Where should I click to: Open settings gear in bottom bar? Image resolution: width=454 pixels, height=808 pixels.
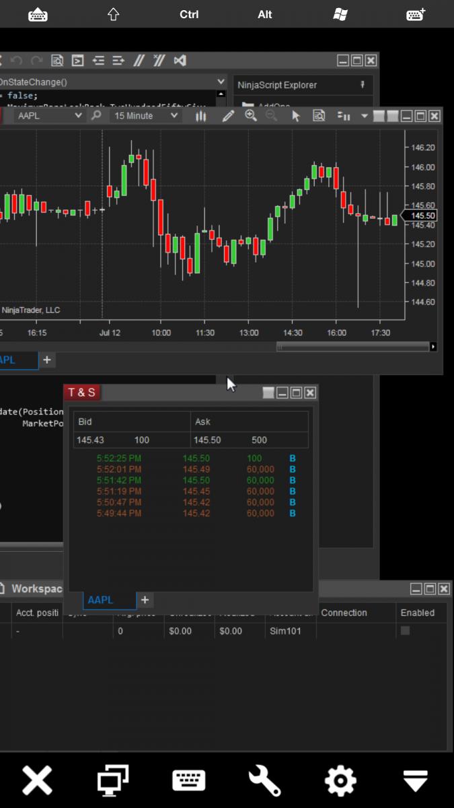340,781
